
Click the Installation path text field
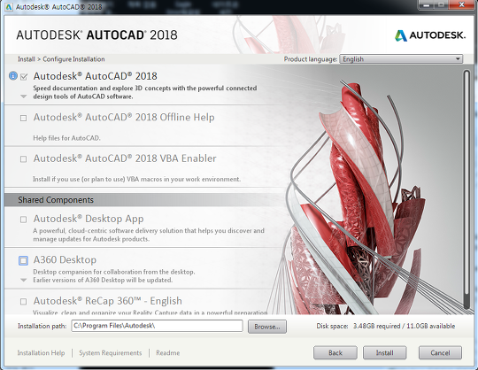coord(157,326)
